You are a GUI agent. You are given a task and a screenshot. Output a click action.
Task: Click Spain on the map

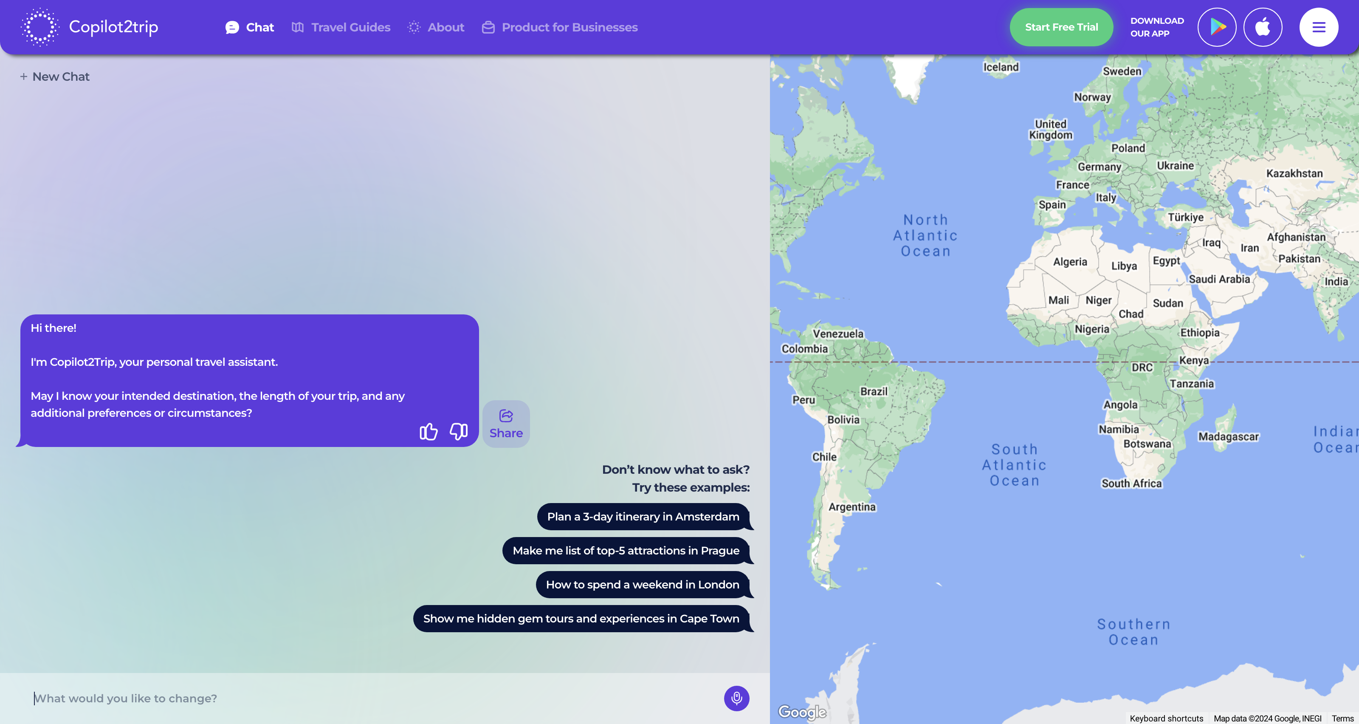tap(1052, 205)
